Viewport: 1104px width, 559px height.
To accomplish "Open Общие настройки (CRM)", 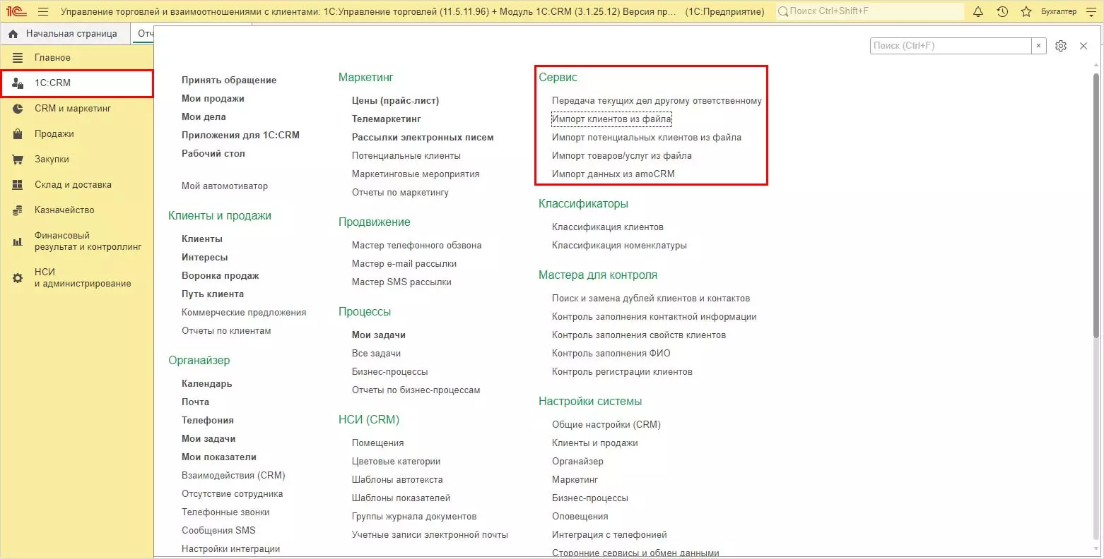I will tap(606, 425).
